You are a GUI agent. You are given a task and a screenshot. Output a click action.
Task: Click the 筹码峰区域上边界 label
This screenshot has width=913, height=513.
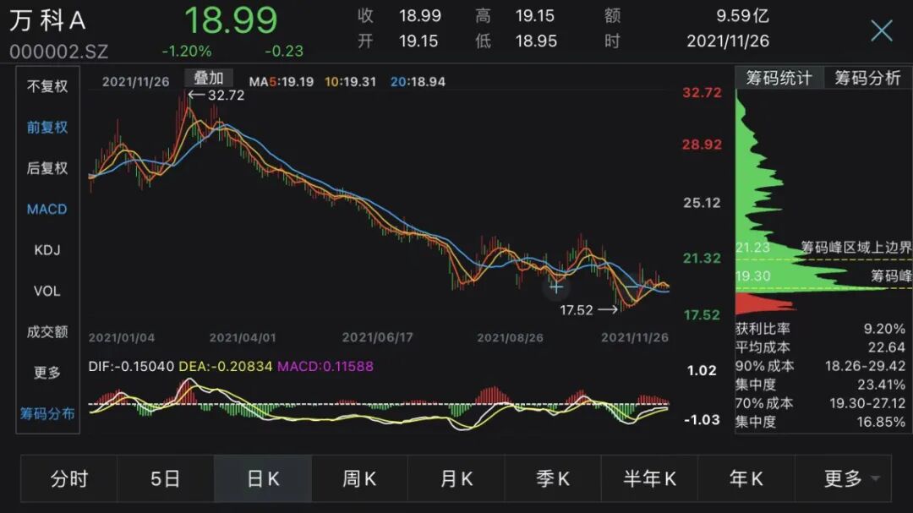(x=856, y=248)
